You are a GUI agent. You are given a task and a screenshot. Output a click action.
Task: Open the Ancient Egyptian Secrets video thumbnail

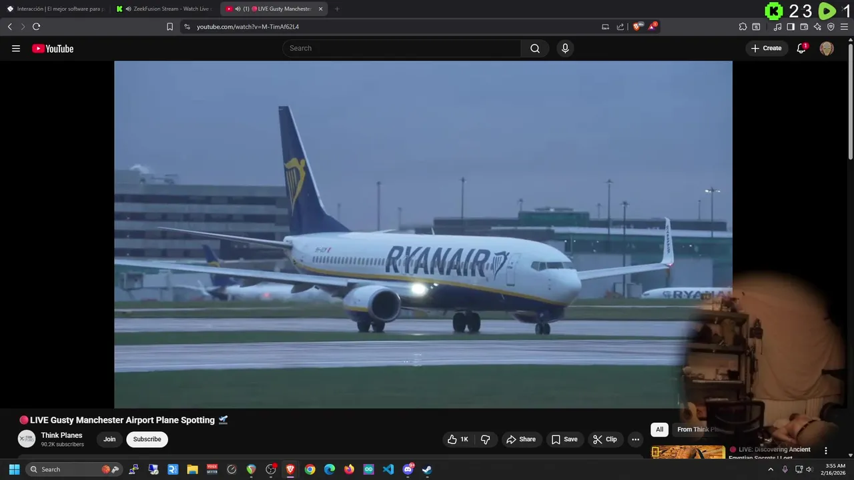click(688, 452)
